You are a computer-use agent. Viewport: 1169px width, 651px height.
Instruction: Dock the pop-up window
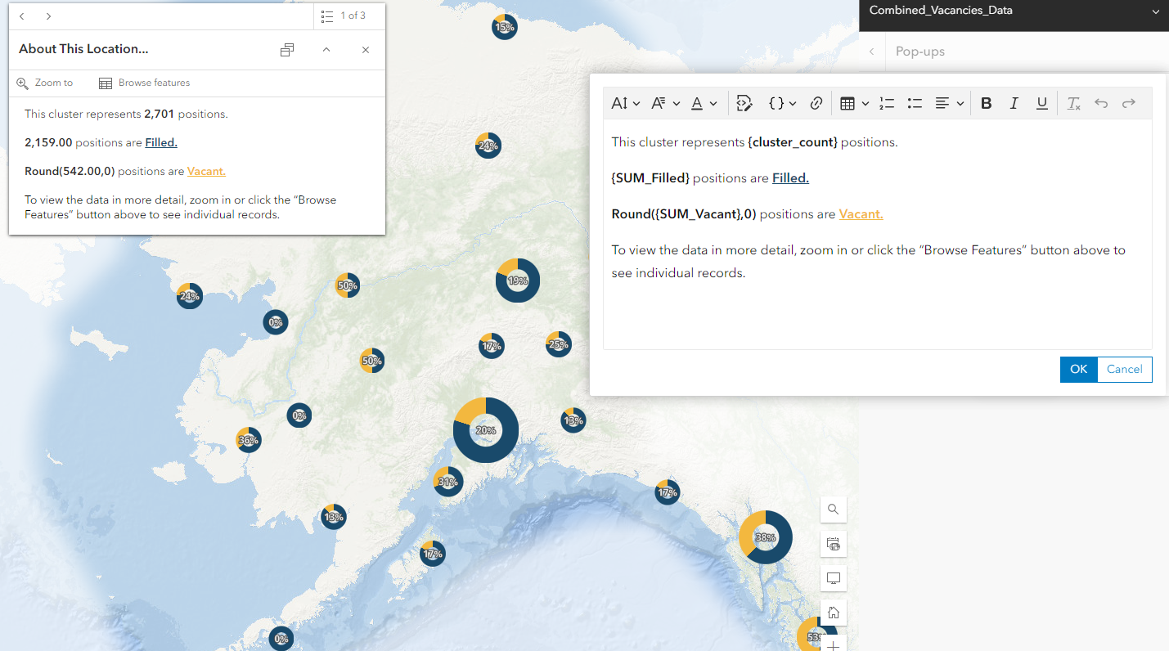(x=287, y=50)
